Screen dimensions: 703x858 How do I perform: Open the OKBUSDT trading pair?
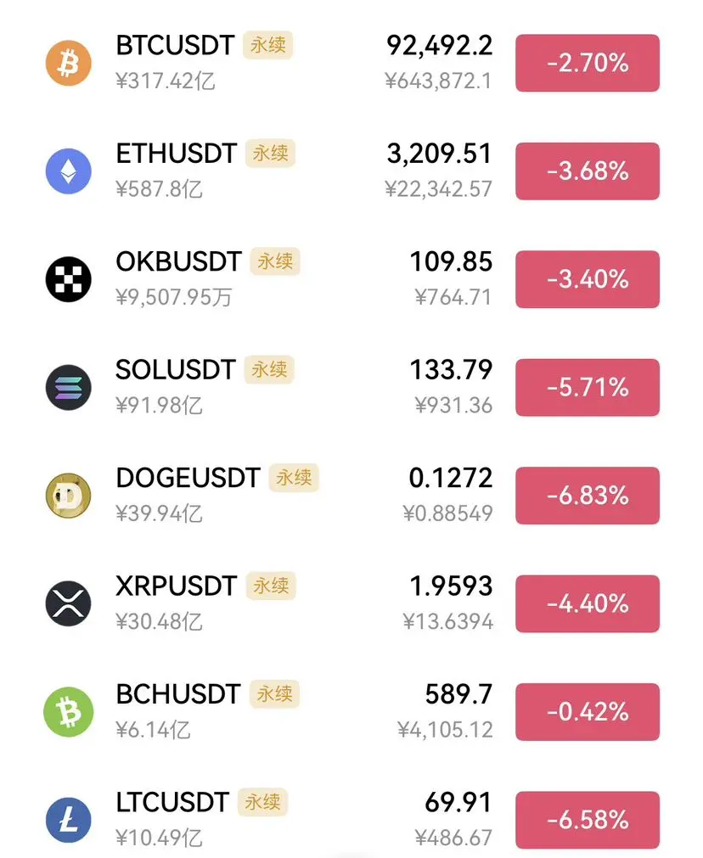coord(178,261)
